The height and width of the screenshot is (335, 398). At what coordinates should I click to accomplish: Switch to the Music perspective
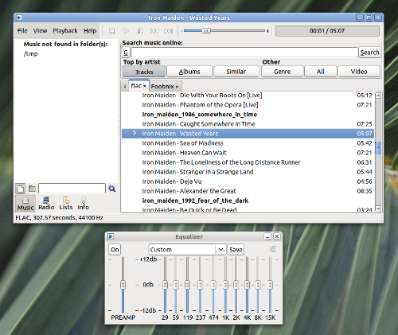pos(25,204)
